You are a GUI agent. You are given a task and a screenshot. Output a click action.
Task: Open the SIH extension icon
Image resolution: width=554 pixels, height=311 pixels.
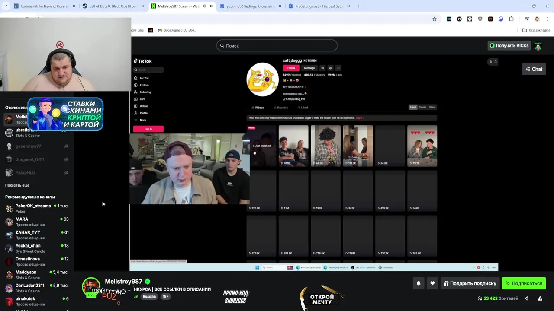click(449, 19)
